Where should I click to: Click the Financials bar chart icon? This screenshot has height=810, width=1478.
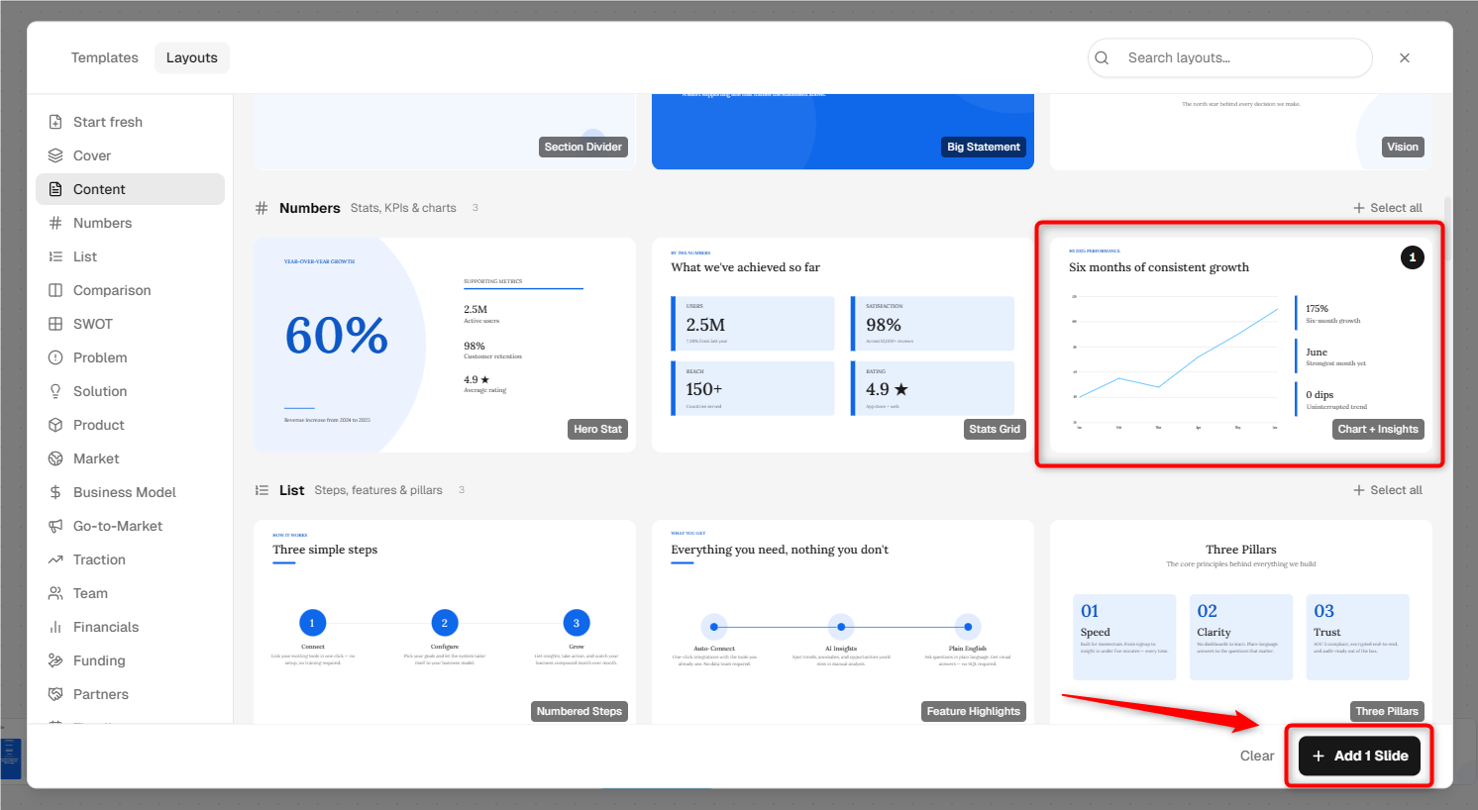pos(55,627)
